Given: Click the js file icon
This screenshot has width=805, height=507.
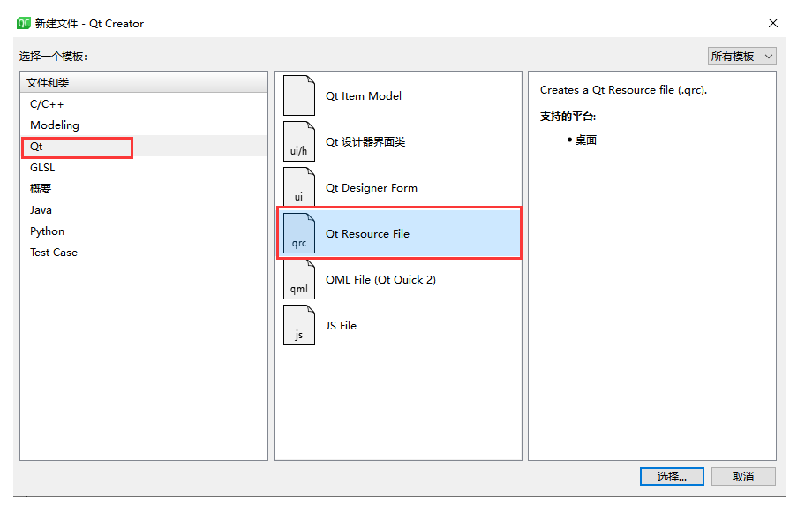Looking at the screenshot, I should click(x=299, y=325).
